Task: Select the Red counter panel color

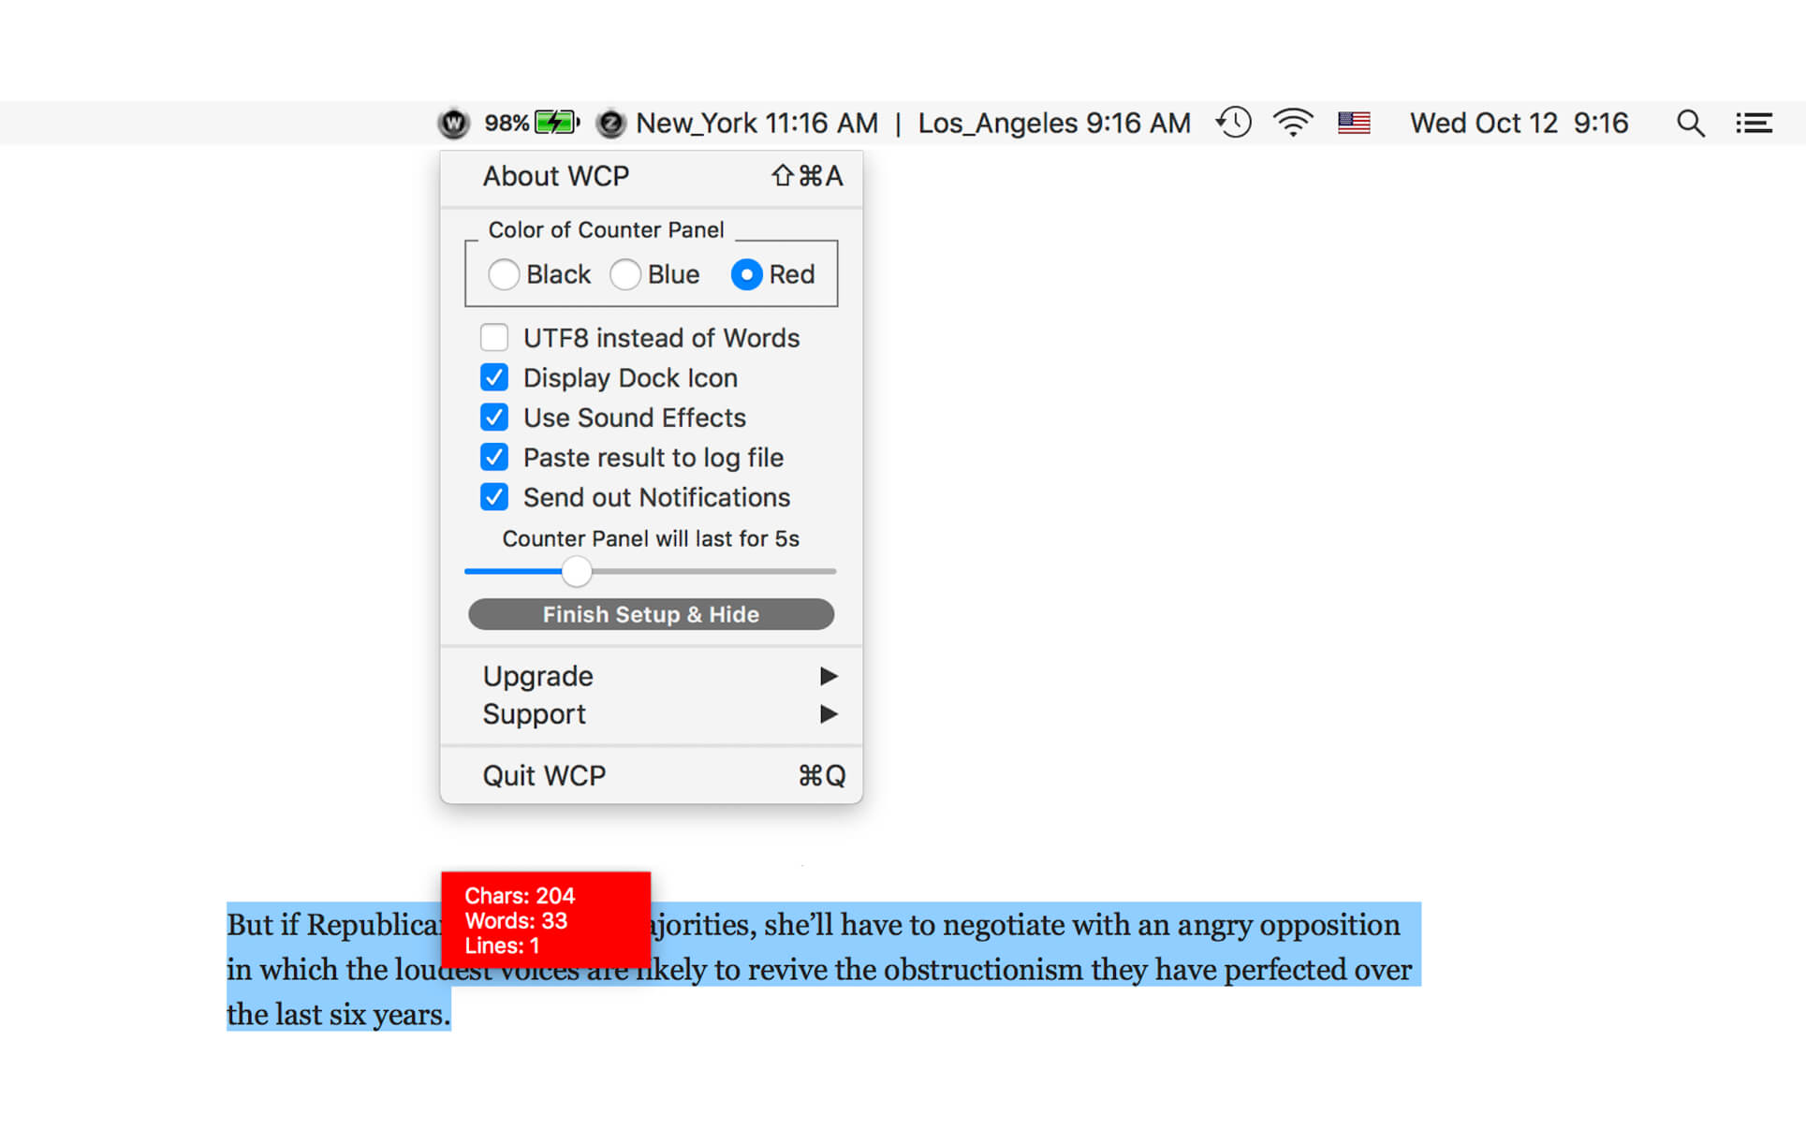Action: (x=745, y=271)
